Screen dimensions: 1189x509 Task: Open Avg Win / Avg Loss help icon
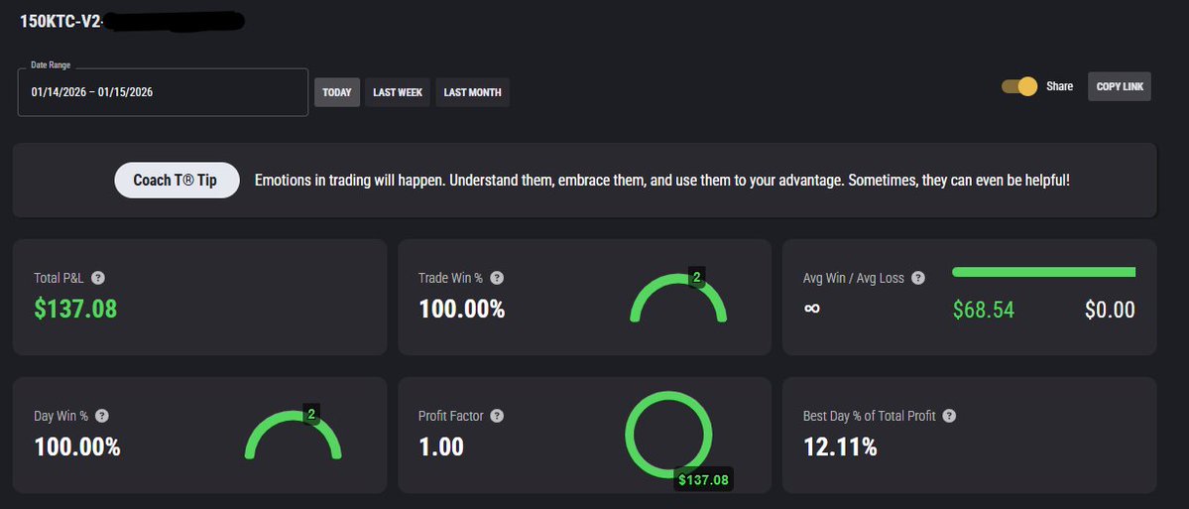click(918, 278)
